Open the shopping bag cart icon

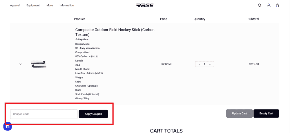coord(277,5)
